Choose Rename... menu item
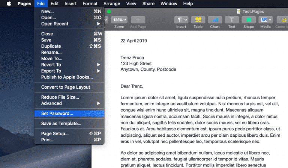288x168 pixels. (x=69, y=53)
